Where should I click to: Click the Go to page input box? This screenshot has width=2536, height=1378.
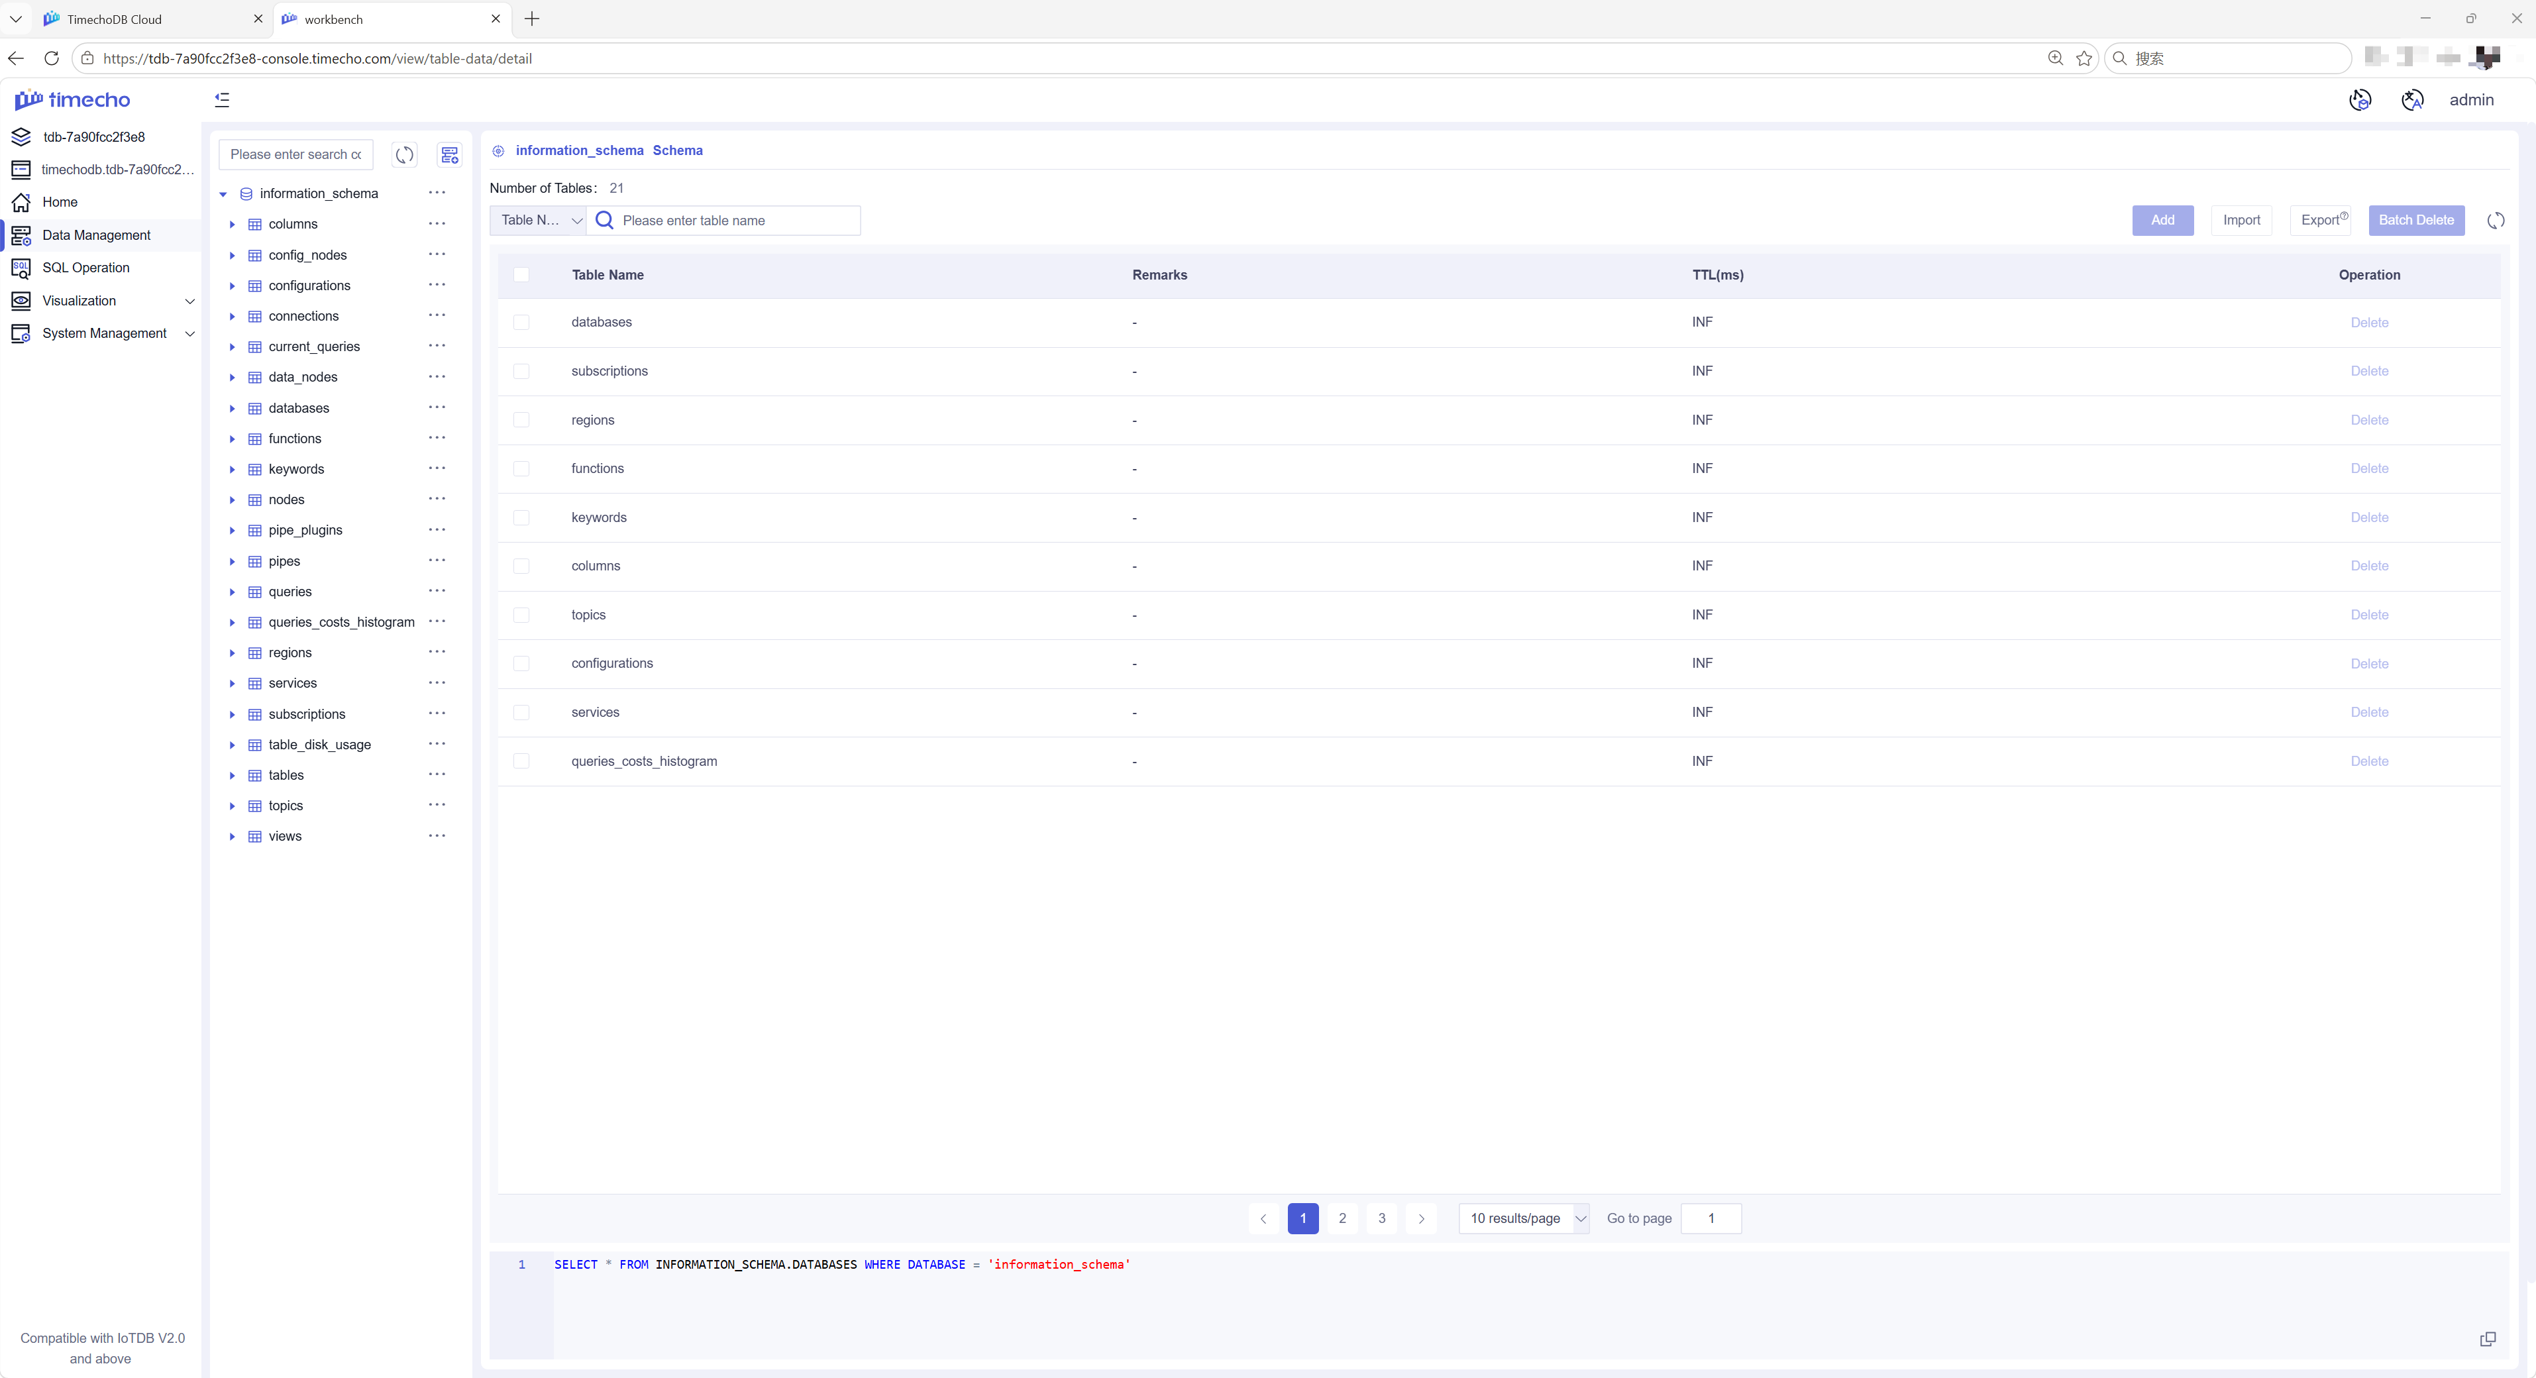point(1711,1218)
